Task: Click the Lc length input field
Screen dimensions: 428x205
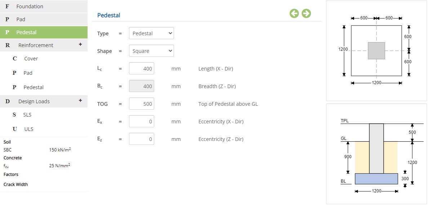Action: pos(141,68)
